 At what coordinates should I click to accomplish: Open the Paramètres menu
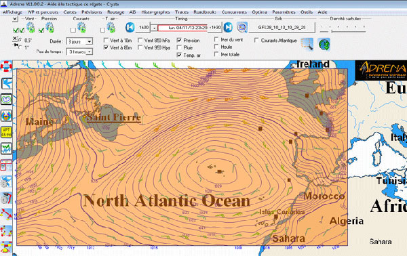(x=284, y=12)
